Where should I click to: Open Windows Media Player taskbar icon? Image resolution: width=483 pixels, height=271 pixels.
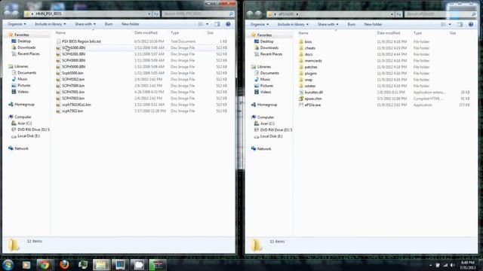click(26, 264)
